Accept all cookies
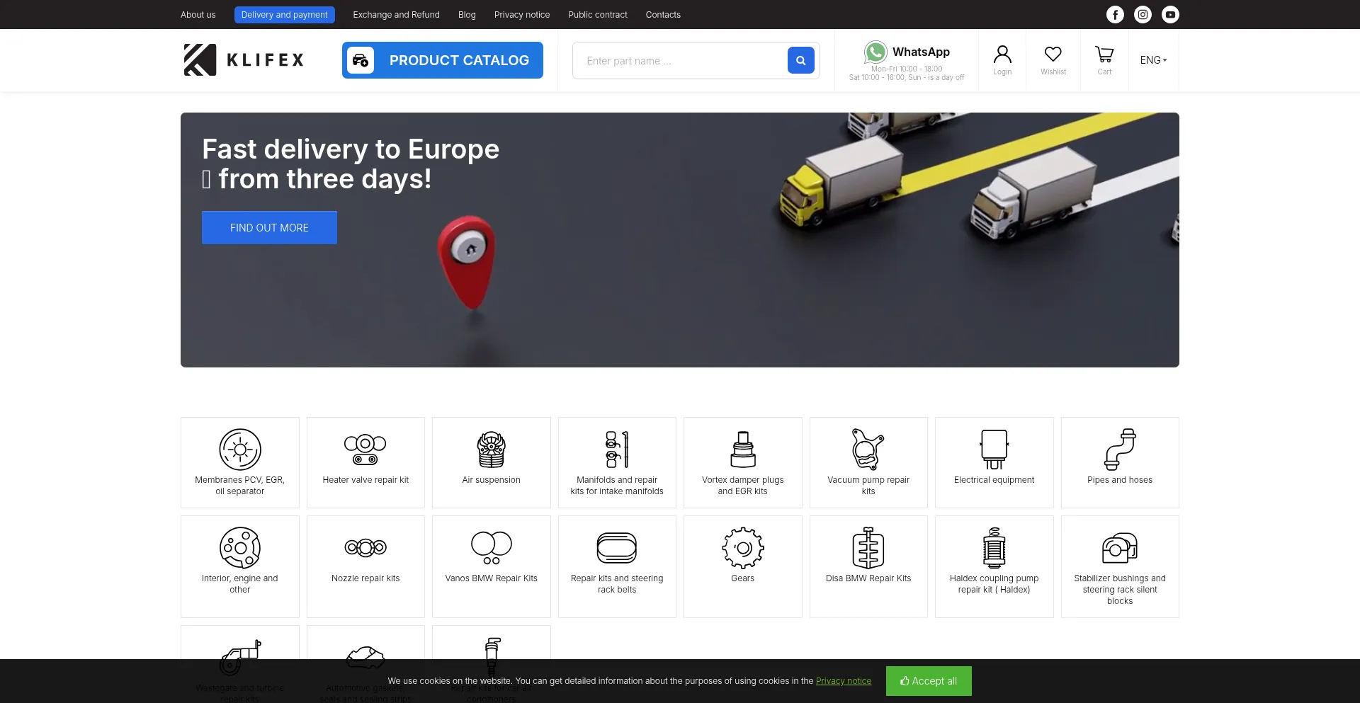 click(x=928, y=681)
